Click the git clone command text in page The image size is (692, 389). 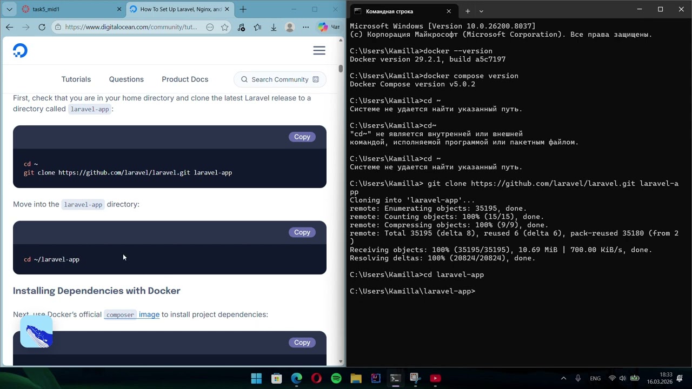click(x=128, y=173)
